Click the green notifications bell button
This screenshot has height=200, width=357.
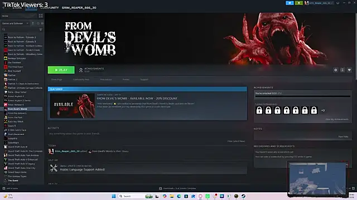(x=299, y=3)
